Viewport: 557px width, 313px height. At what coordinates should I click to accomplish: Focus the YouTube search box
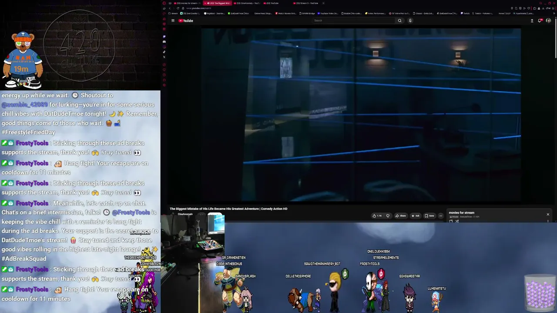354,20
